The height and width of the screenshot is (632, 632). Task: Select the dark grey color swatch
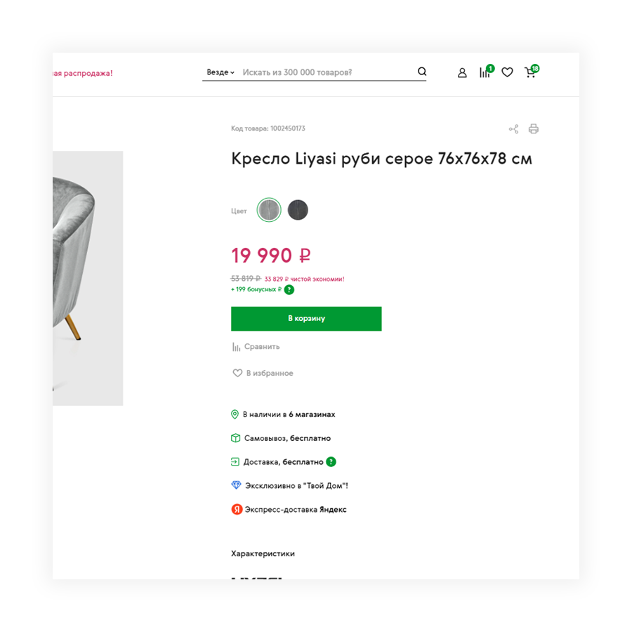tap(298, 210)
